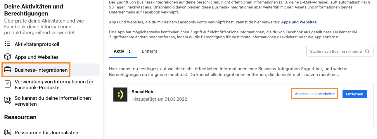
Task: Click the briefcase icon for Business-Integrationen
Action: point(8,70)
